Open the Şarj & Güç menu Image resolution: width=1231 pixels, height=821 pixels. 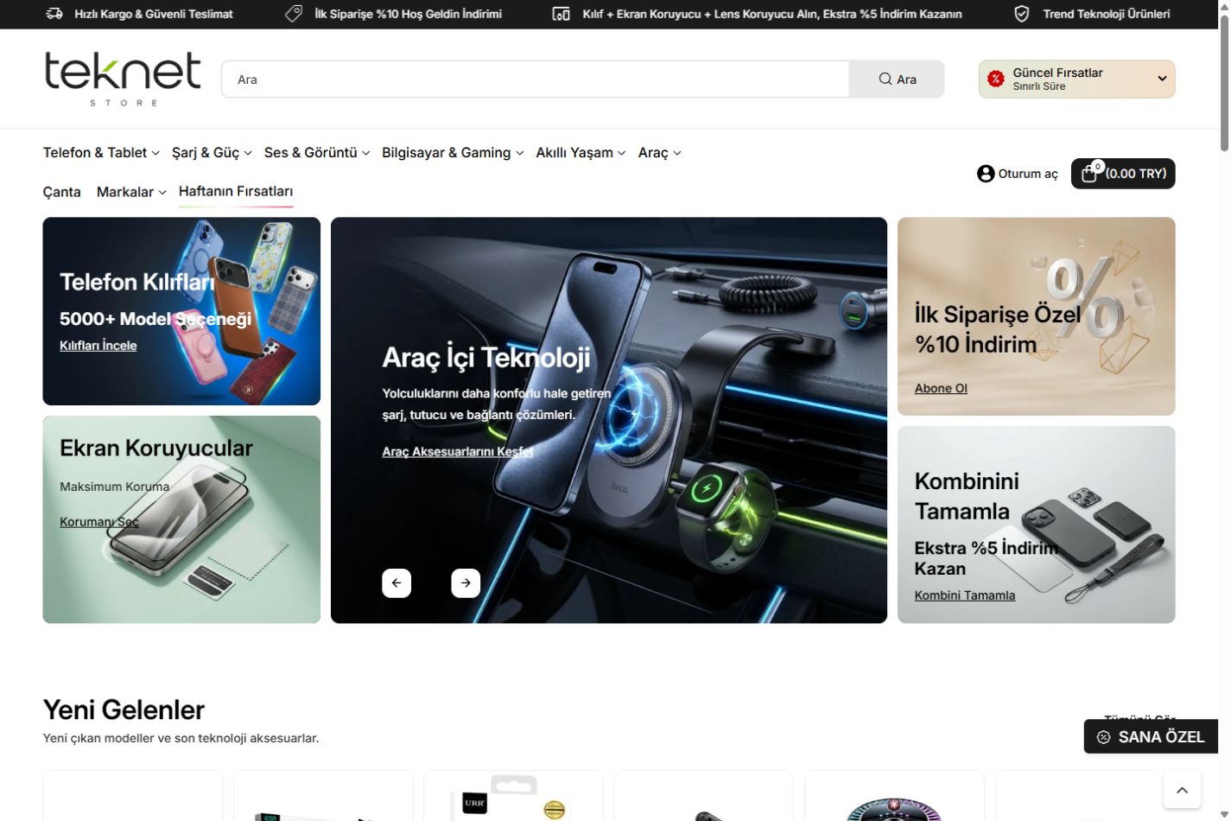(212, 153)
